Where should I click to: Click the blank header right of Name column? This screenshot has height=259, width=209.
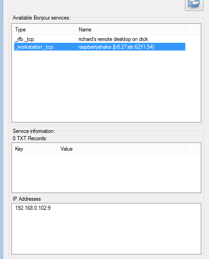point(193,30)
